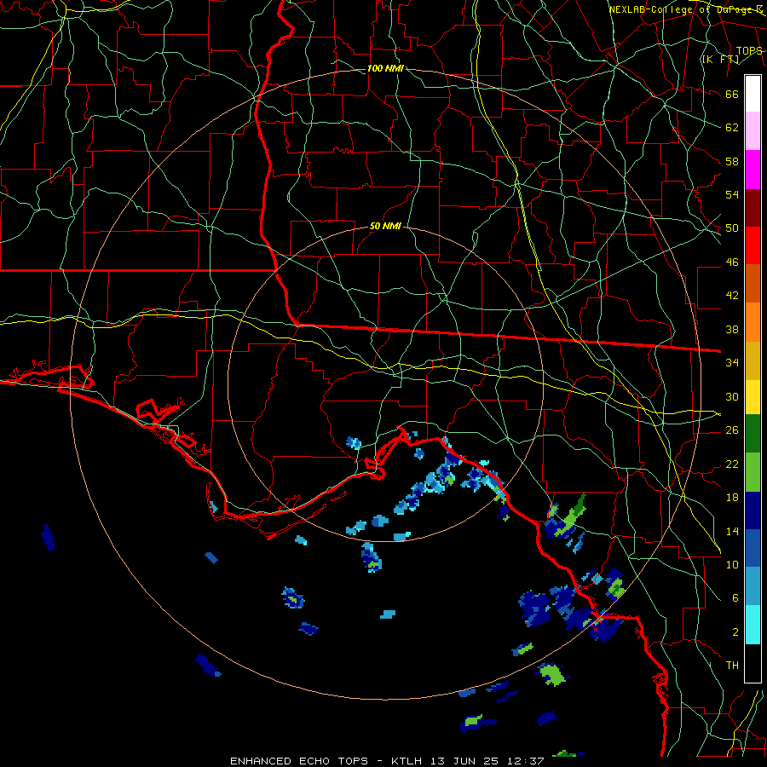This screenshot has width=767, height=767.
Task: Click the "13 JUN 25" date stamp
Action: (464, 761)
